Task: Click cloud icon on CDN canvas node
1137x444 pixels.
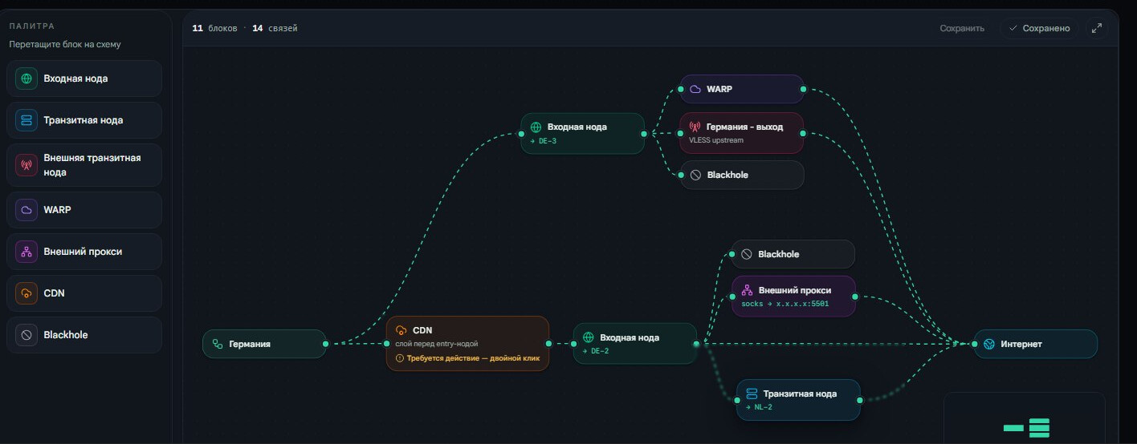Action: pos(401,330)
